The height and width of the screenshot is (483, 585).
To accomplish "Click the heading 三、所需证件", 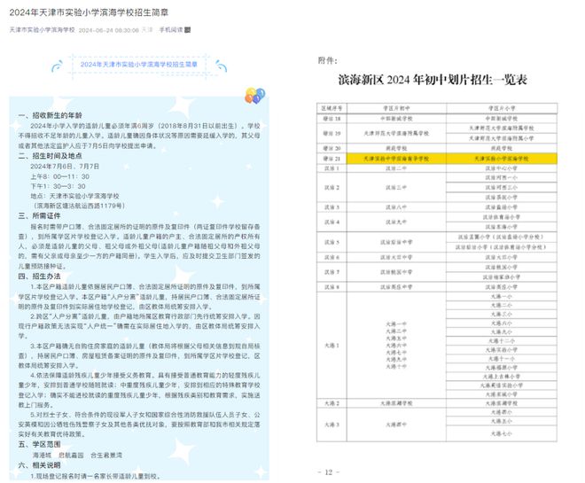I will coord(39,215).
